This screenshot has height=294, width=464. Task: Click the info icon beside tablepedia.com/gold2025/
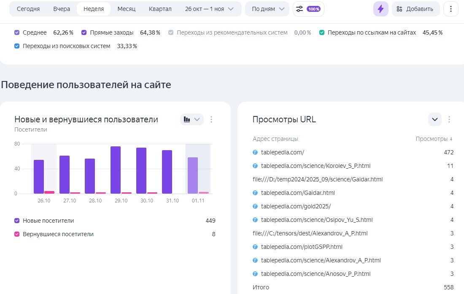(x=256, y=206)
